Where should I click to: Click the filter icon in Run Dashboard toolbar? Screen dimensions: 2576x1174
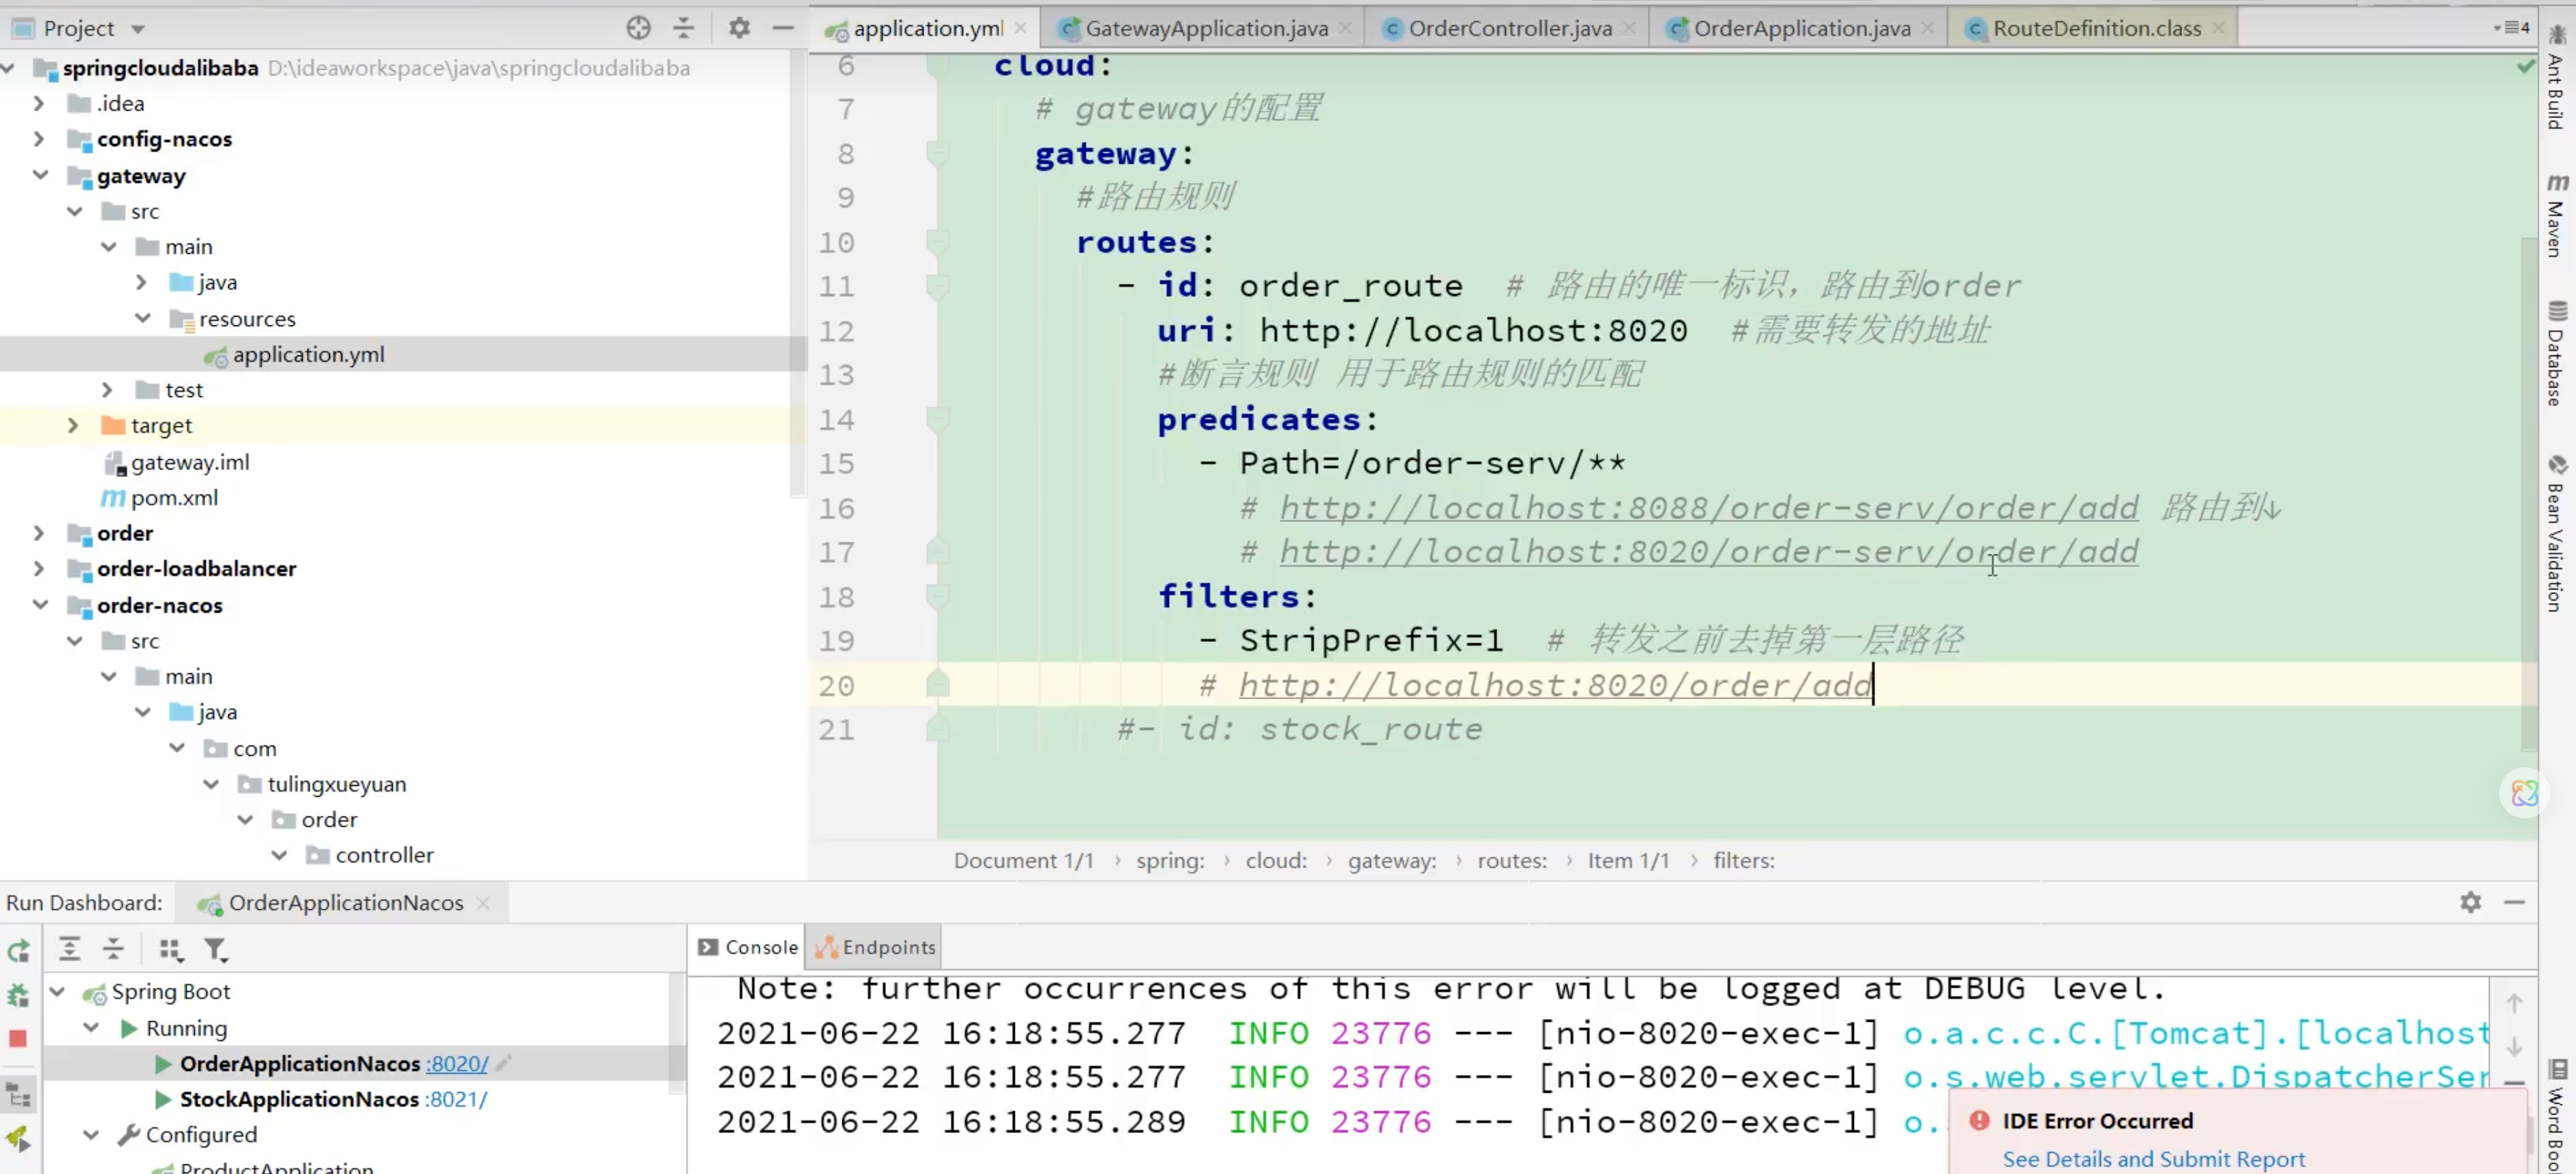[x=215, y=949]
